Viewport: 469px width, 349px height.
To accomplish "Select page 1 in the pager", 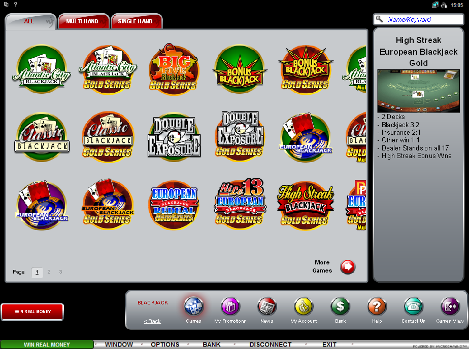I will point(37,273).
